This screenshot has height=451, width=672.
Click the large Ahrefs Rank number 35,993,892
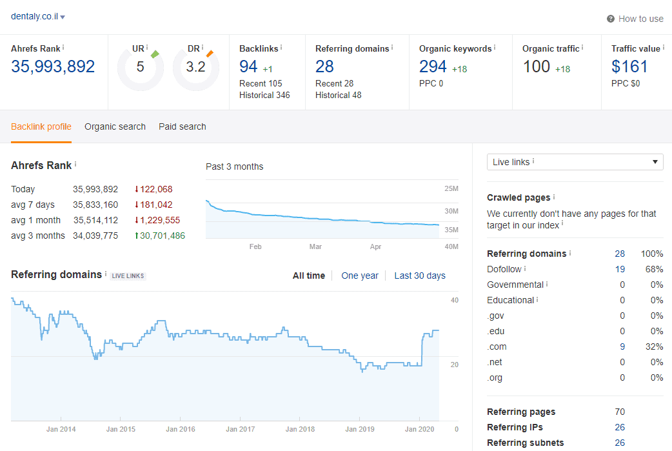(53, 66)
